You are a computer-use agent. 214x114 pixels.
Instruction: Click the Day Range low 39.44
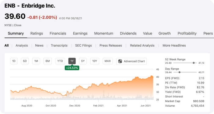point(168,72)
